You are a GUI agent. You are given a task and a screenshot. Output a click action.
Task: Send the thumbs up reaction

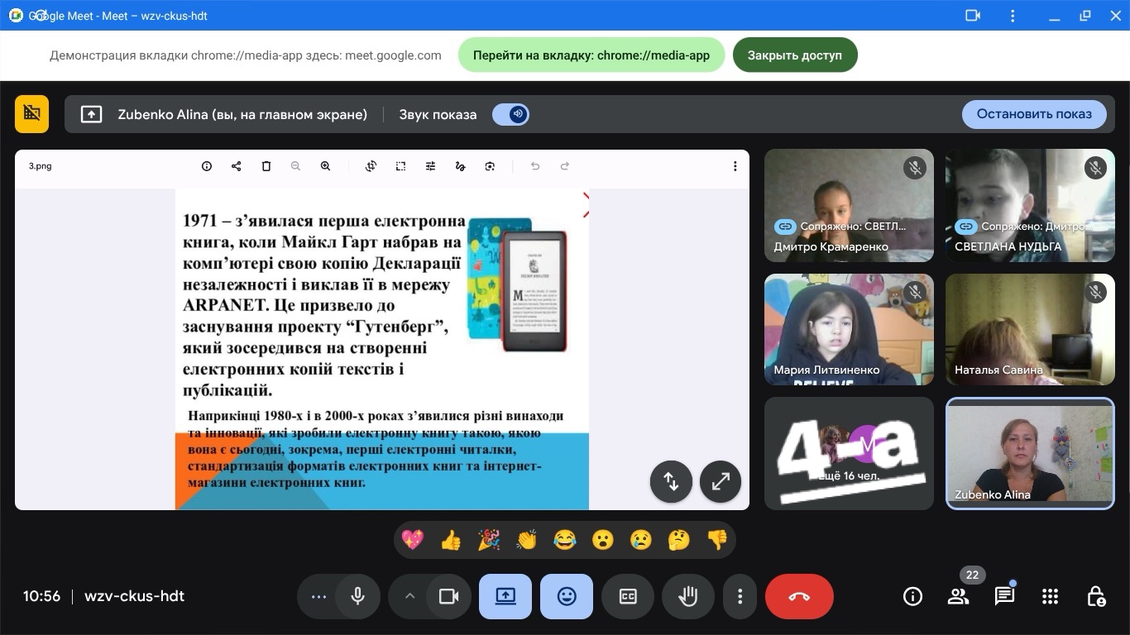click(451, 541)
